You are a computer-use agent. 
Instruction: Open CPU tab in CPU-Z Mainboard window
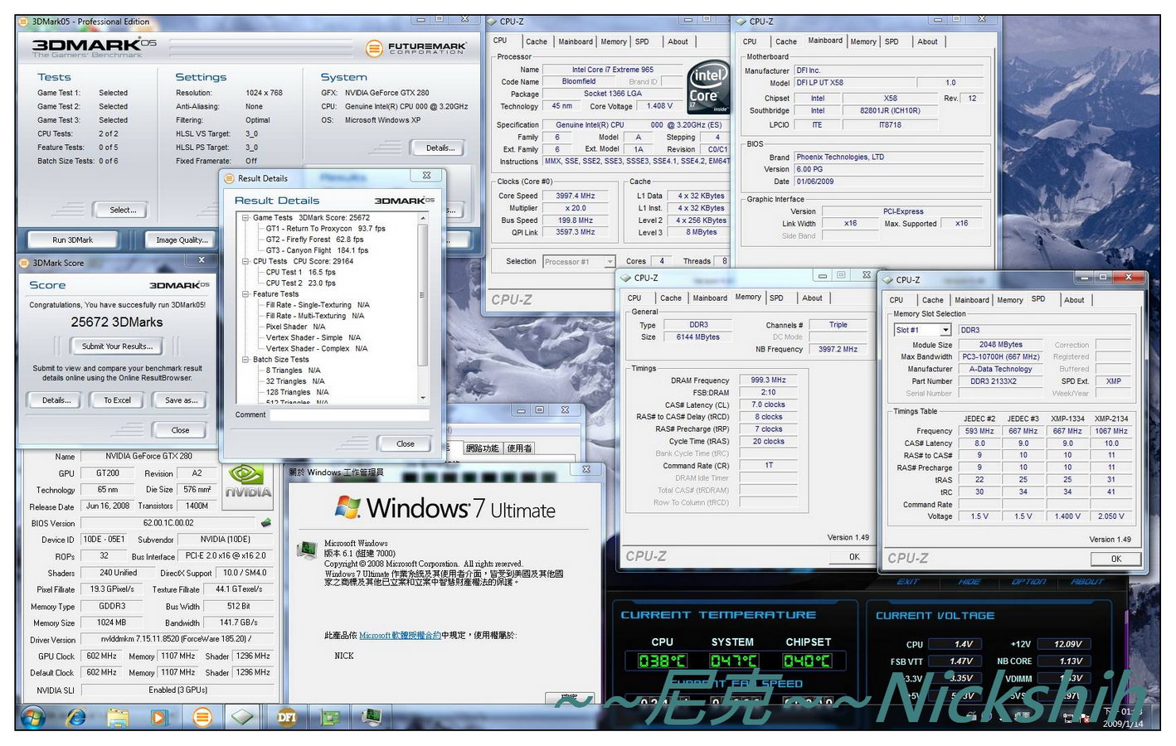[750, 41]
